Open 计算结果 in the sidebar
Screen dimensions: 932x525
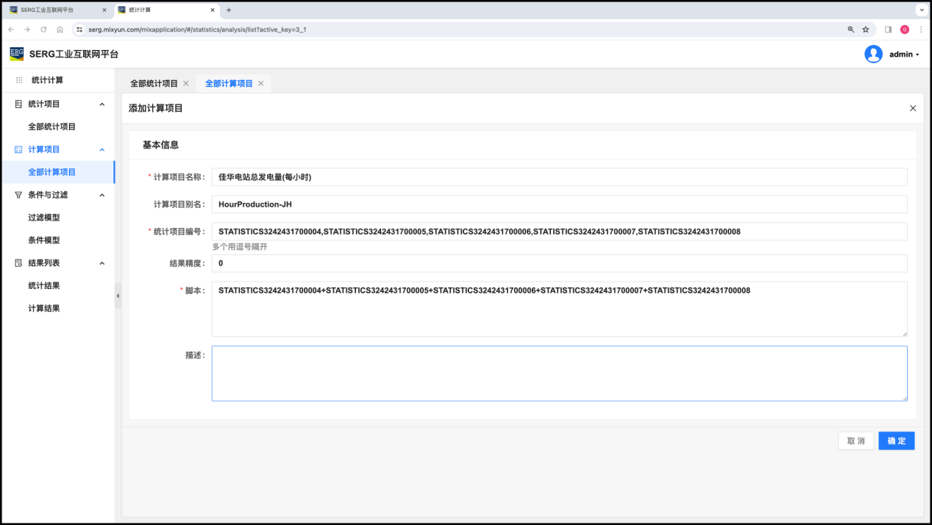coord(44,309)
